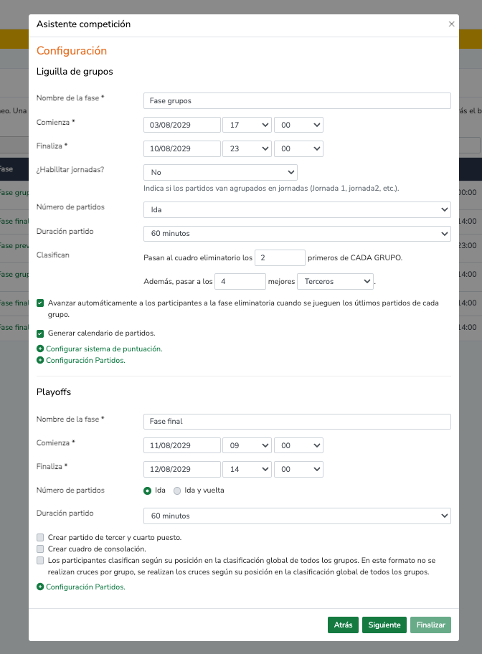This screenshot has height=654, width=482.
Task: Enable Crear partido de tercer y cuarto puesto
Action: (41, 537)
